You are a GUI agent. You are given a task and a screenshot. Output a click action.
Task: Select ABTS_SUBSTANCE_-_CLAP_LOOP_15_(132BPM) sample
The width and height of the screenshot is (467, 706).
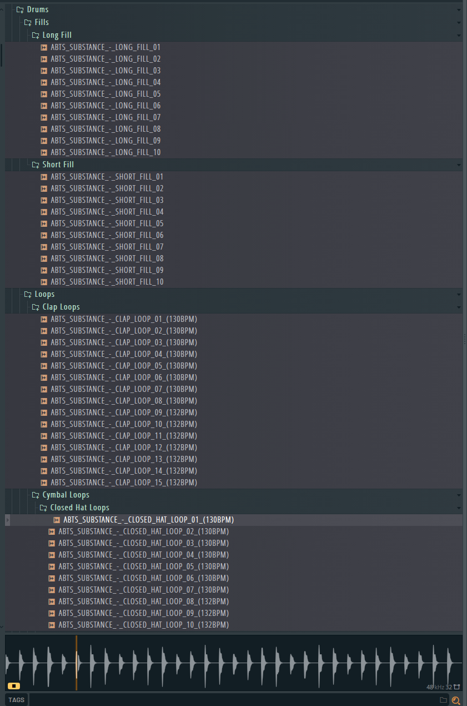(x=124, y=483)
